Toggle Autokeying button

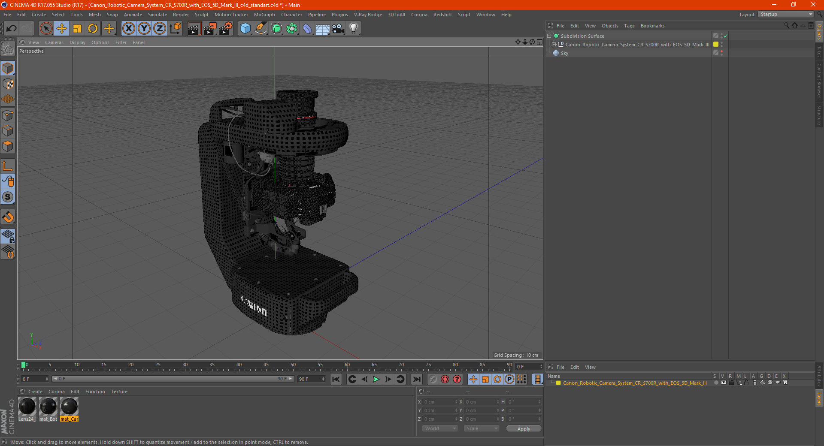coord(445,379)
